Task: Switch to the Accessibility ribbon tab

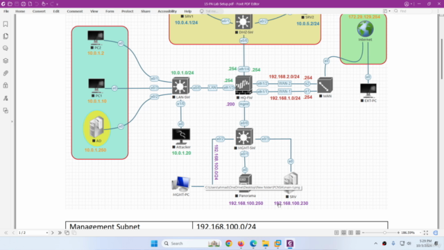Action: pos(167,11)
